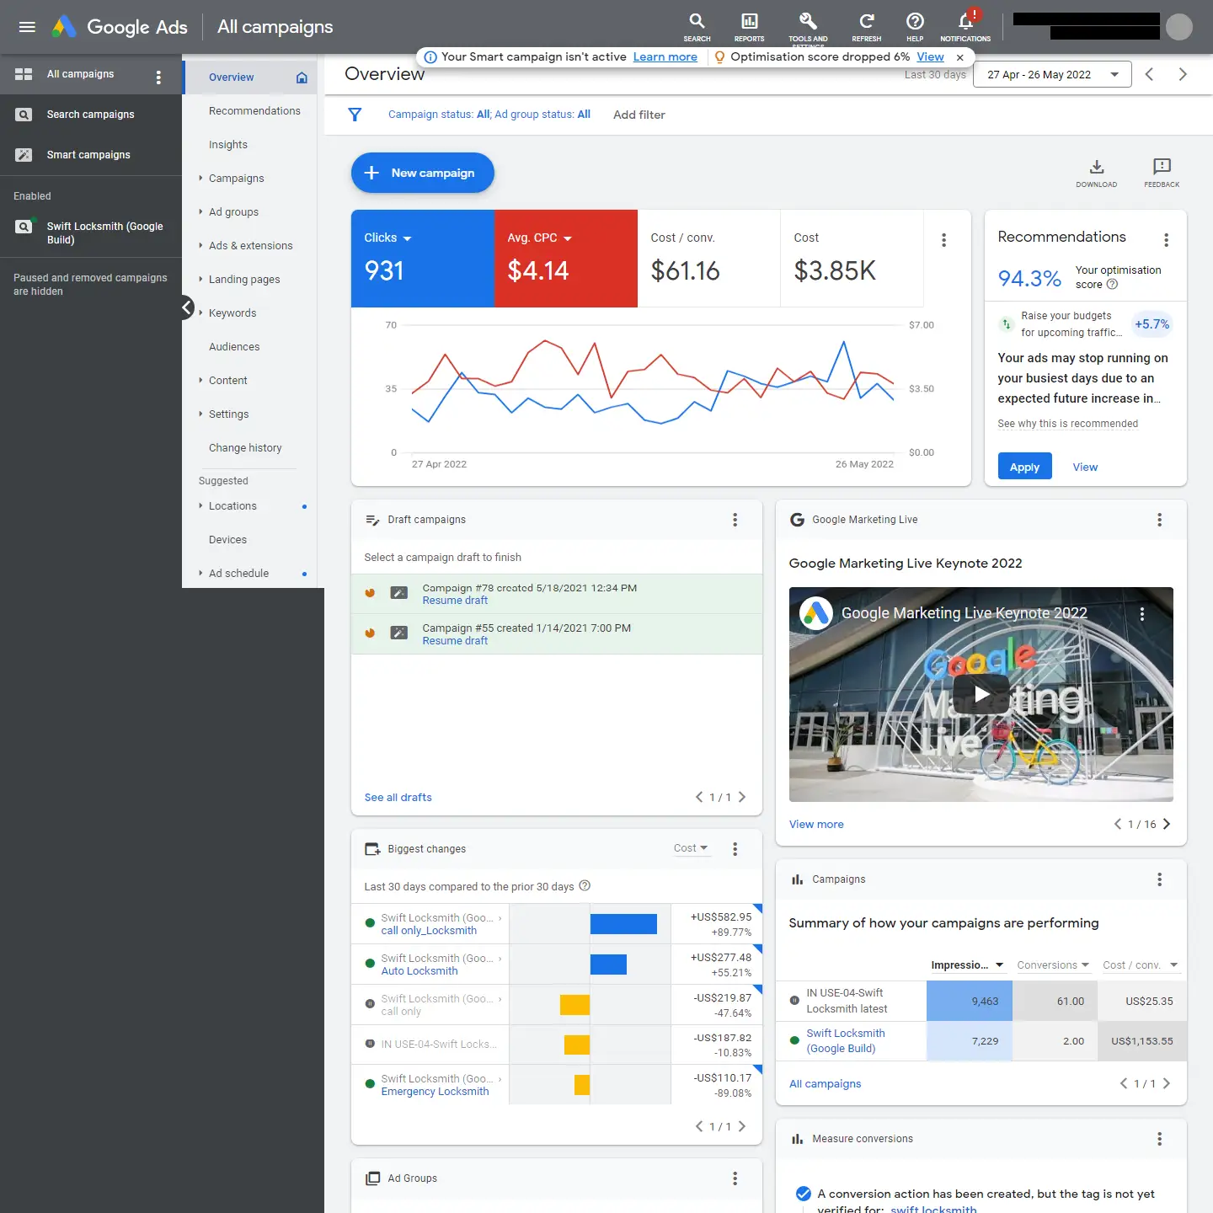The height and width of the screenshot is (1213, 1213).
Task: Open scorecard chart three-dot menu
Action: point(943,240)
